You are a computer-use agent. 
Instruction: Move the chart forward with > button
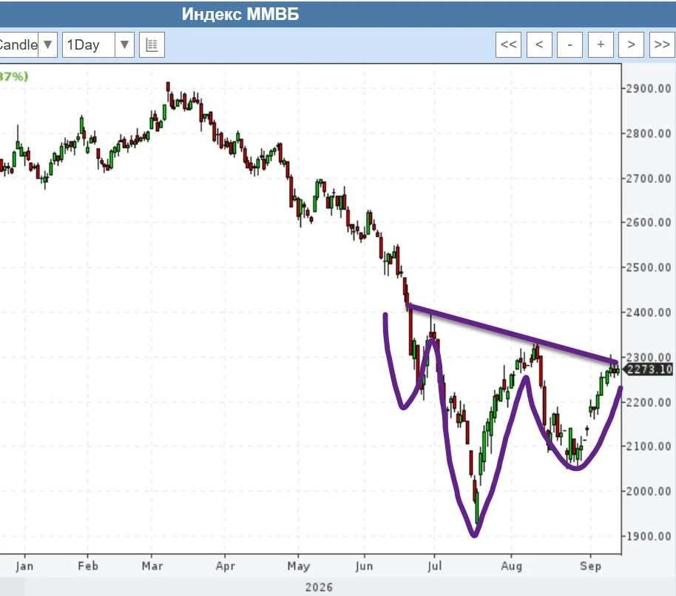(631, 44)
